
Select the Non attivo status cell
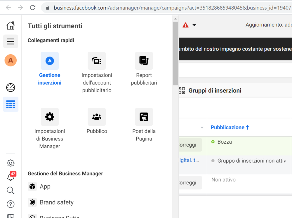pyautogui.click(x=223, y=180)
